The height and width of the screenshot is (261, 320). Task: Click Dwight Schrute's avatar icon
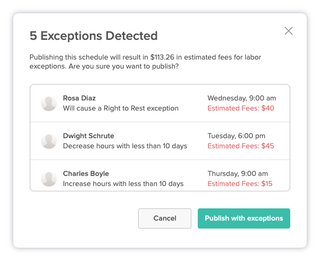pos(49,141)
